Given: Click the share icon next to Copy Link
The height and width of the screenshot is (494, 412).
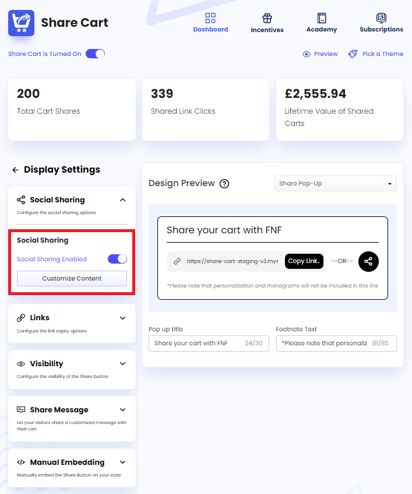Looking at the screenshot, I should (x=368, y=261).
